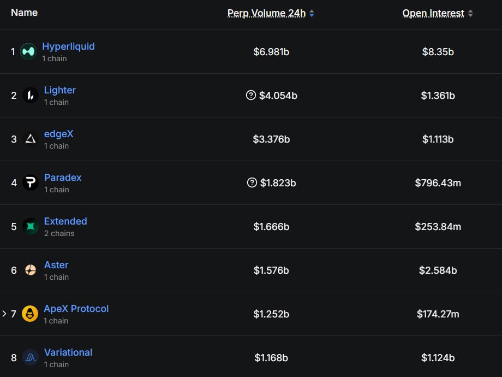
Task: Click Aster's $2.584b open interest cell
Action: click(438, 270)
